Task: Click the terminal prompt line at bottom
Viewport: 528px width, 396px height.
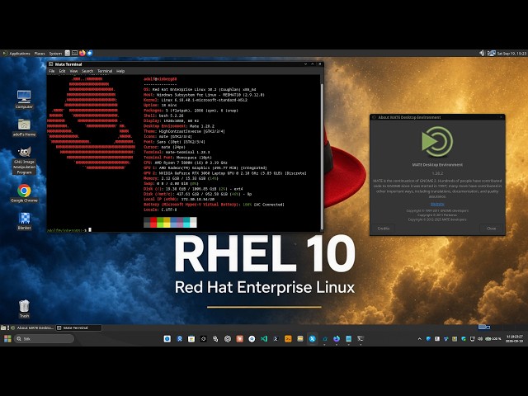Action: 69,230
